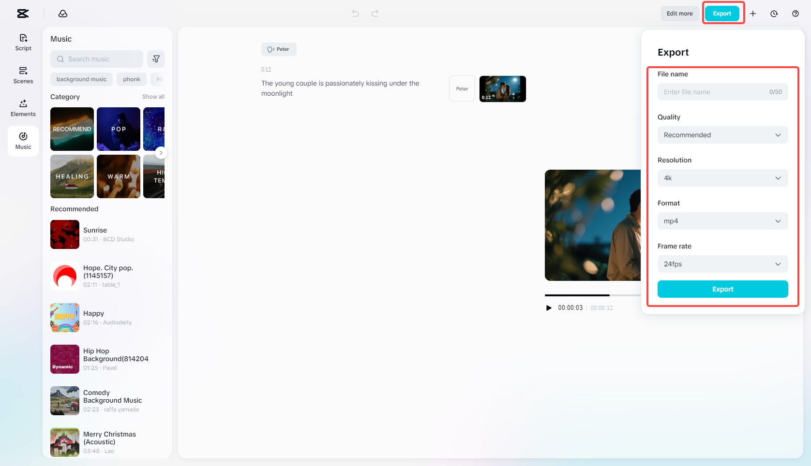This screenshot has width=811, height=466.
Task: Open the Elements panel
Action: click(x=23, y=108)
